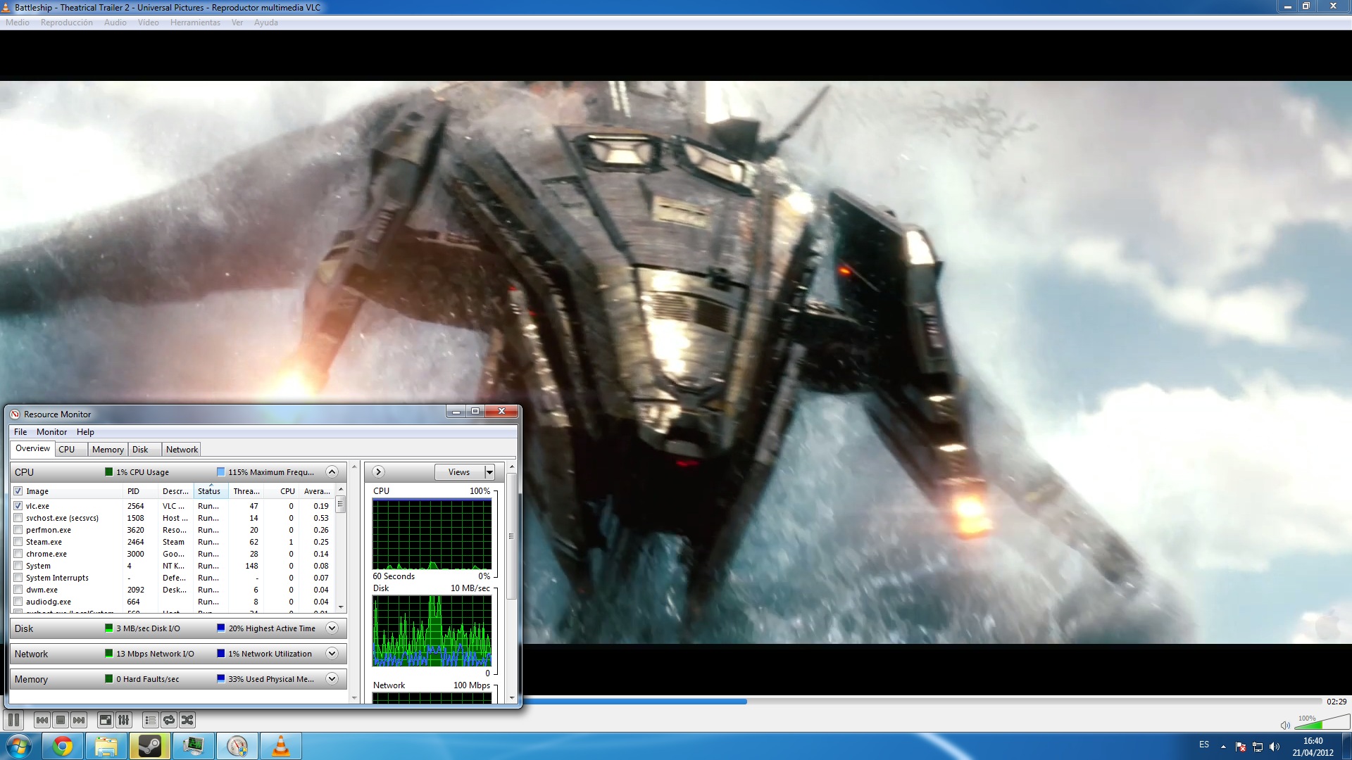Toggle loop repeat mode
Image resolution: width=1352 pixels, height=760 pixels.
pos(169,720)
